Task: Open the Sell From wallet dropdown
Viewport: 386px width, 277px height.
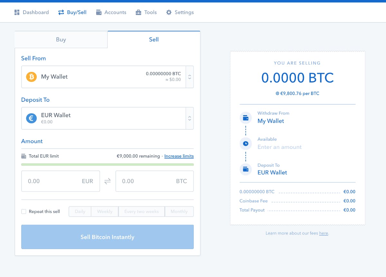Action: pos(189,77)
